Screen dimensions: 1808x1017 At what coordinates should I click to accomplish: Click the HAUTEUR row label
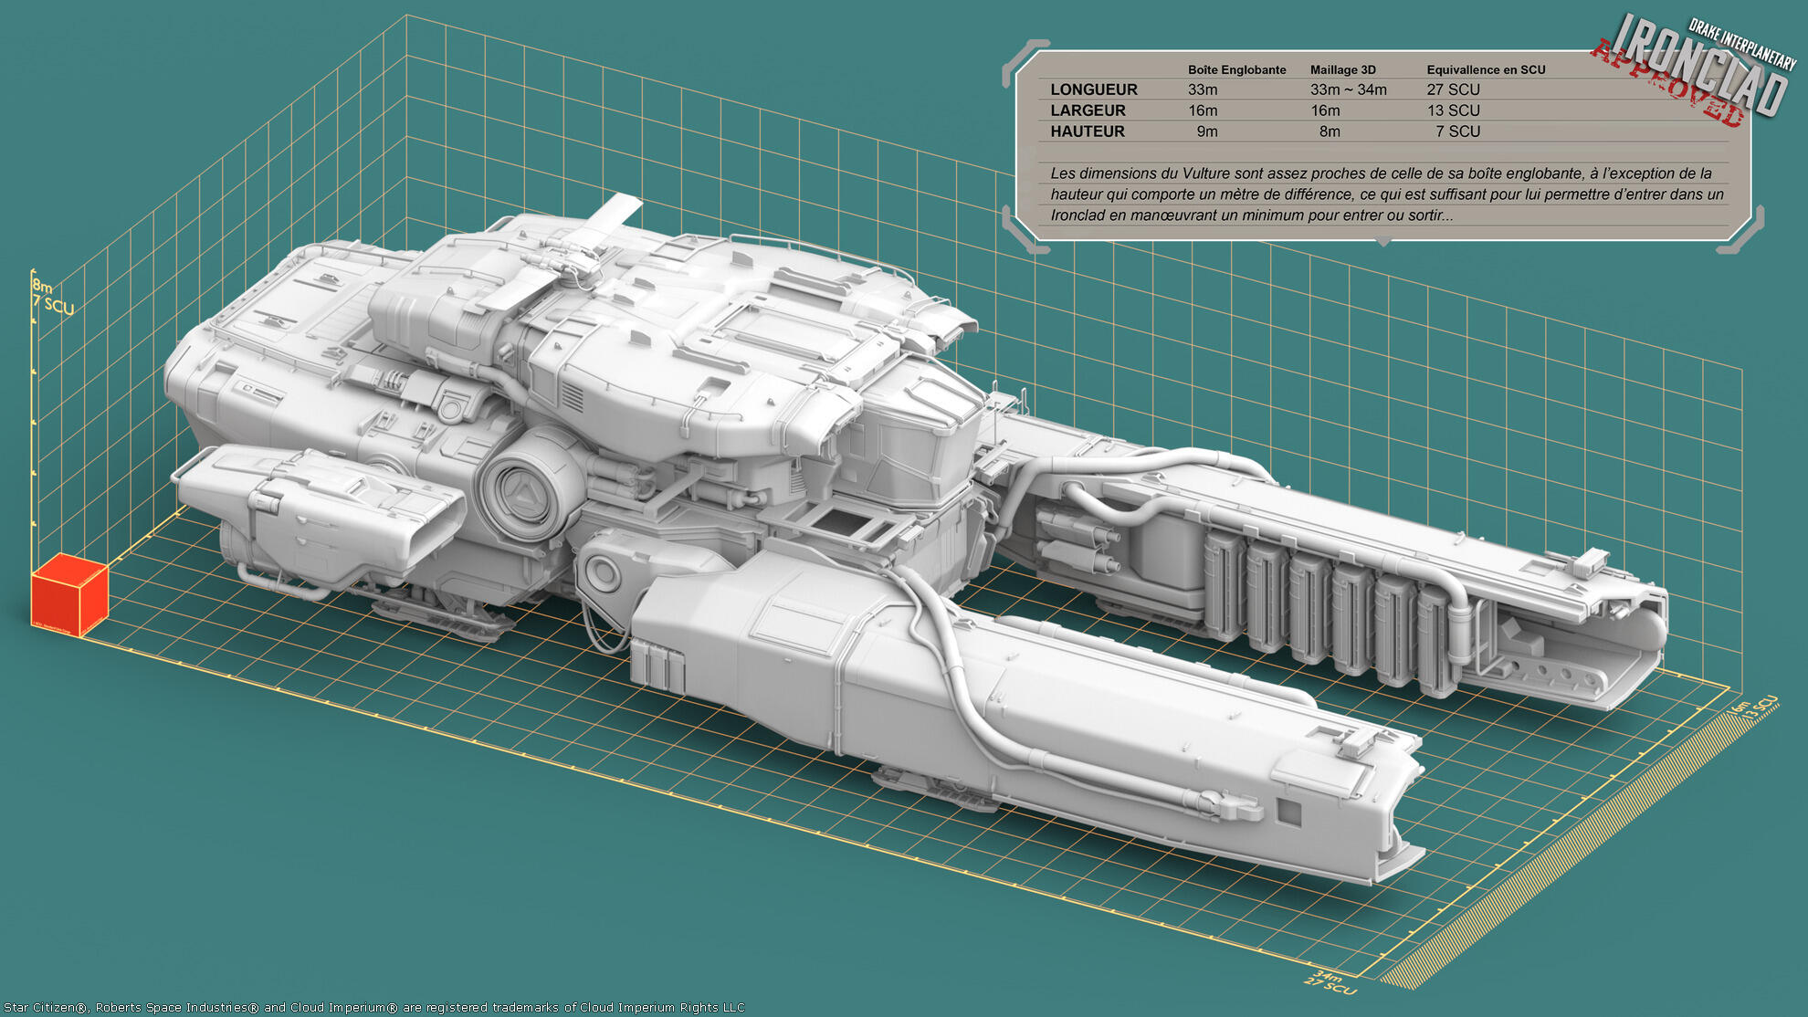[x=1088, y=131]
